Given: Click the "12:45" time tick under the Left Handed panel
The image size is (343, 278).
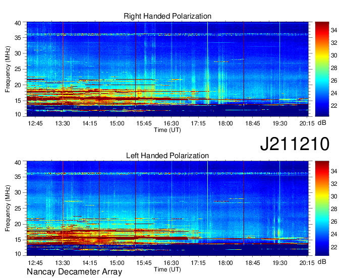Looking at the screenshot, I should [35, 263].
